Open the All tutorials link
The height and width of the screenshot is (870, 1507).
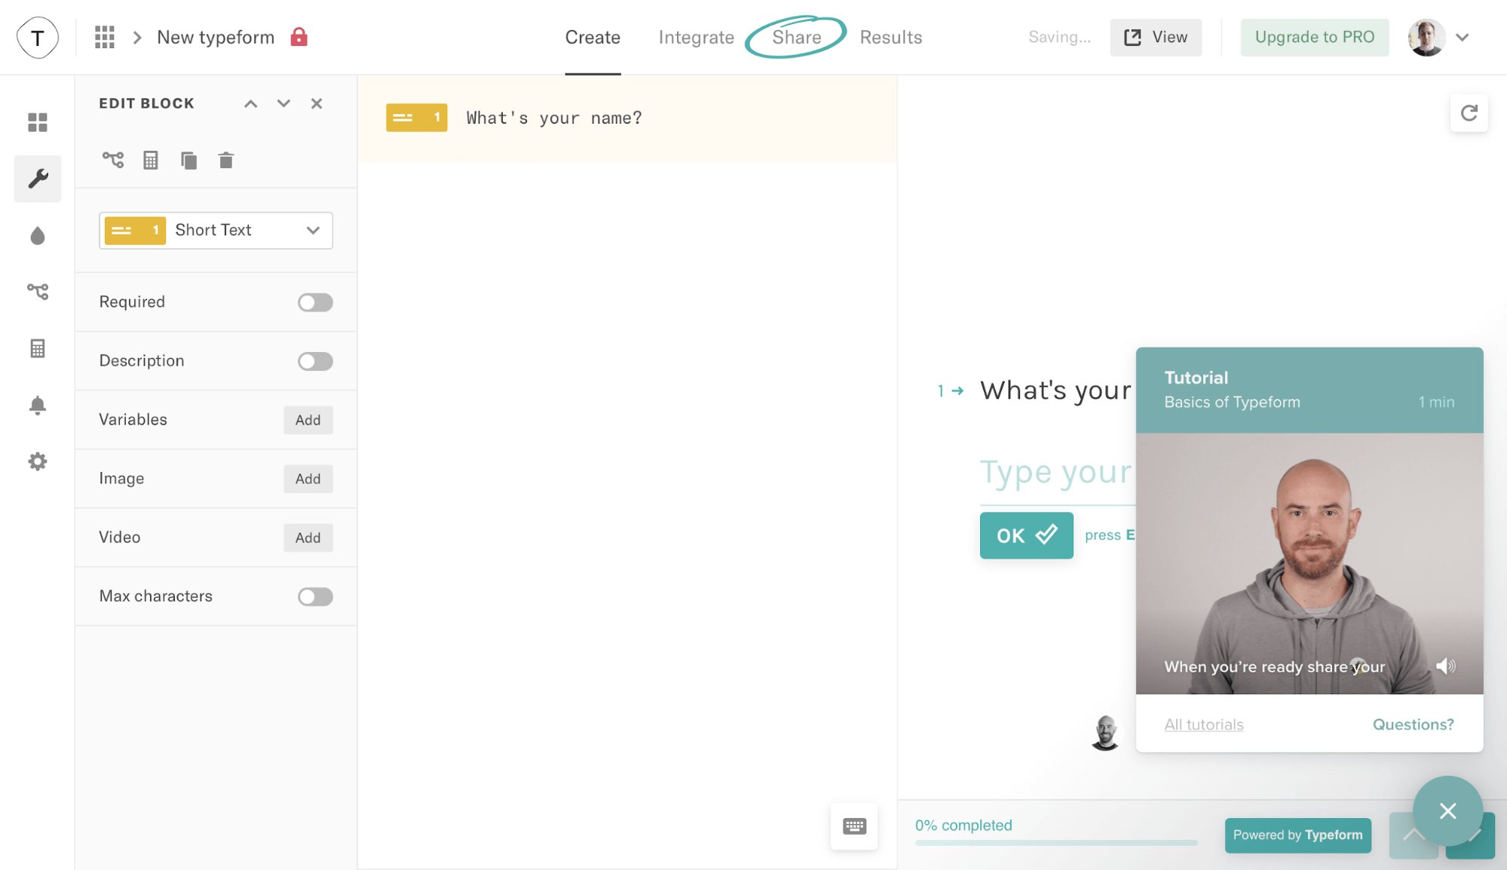pos(1203,724)
